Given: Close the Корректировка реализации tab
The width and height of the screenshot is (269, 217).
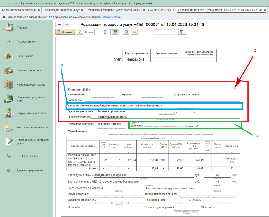Looking at the screenshot, I should click(39, 10).
